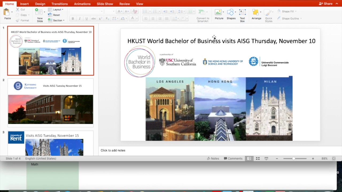Open the Section dropdown

tap(56, 20)
